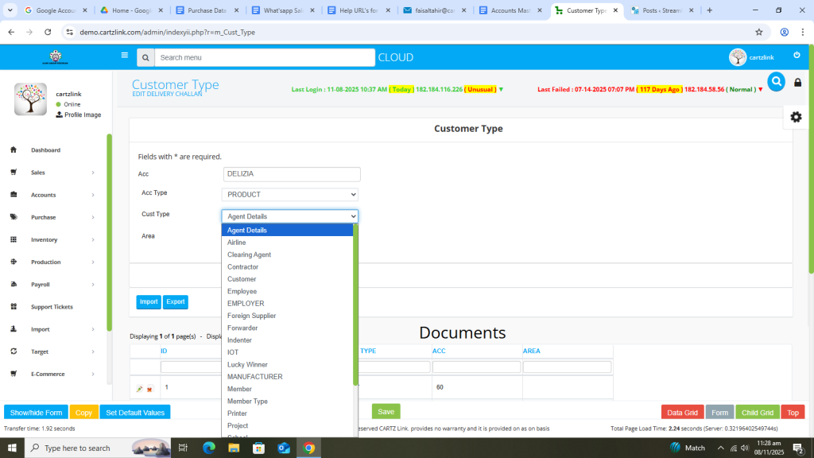Open Google Chrome from the taskbar
Screen dimensions: 814x458
pos(308,448)
